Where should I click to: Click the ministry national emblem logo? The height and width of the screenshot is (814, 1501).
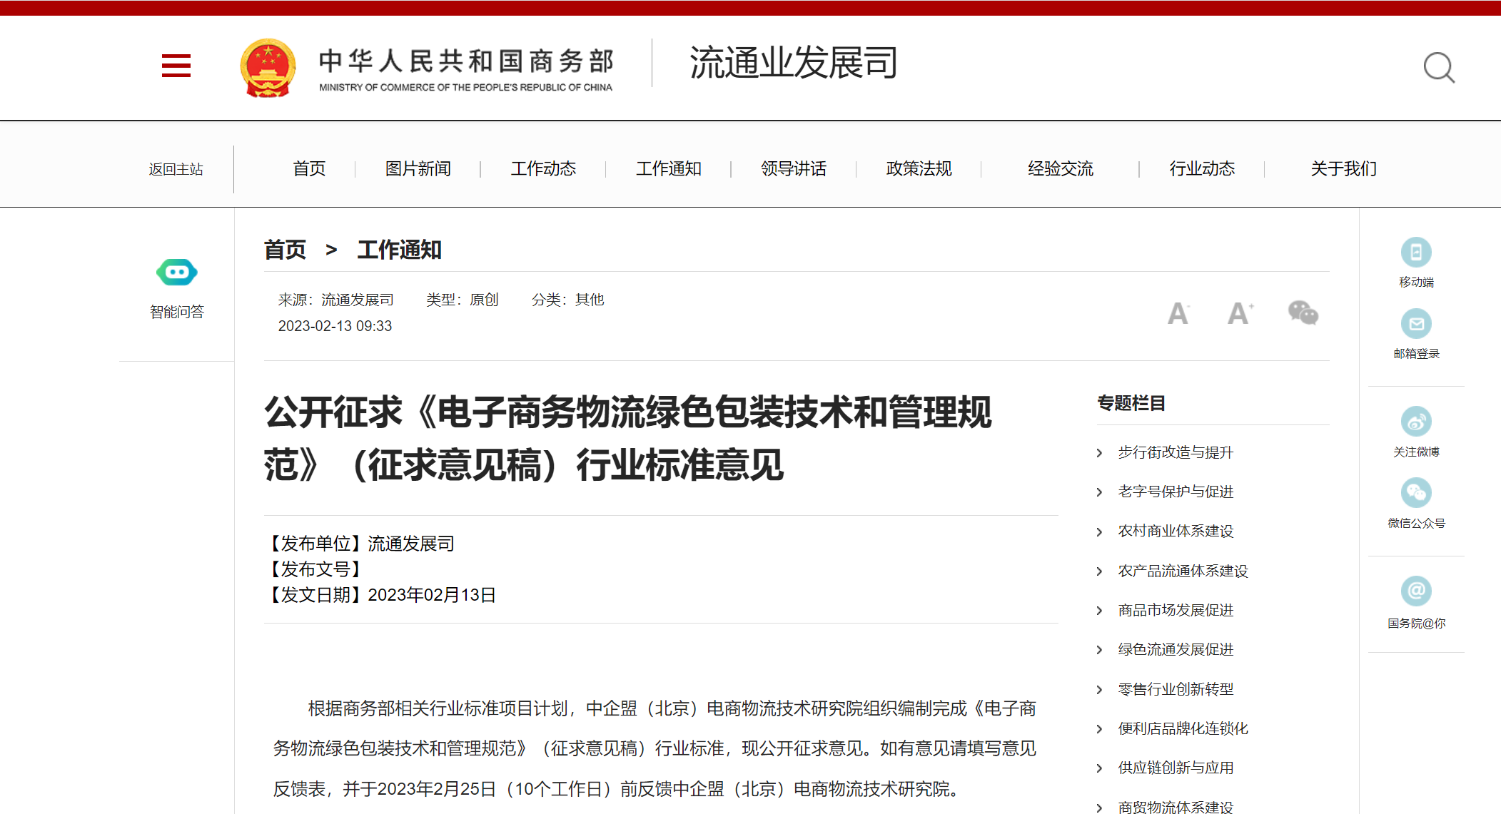tap(267, 67)
